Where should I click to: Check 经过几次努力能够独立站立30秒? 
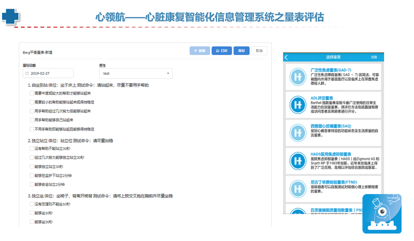tap(32, 158)
